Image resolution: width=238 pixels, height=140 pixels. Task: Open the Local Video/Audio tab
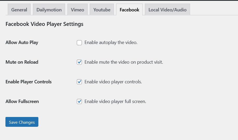(x=167, y=10)
